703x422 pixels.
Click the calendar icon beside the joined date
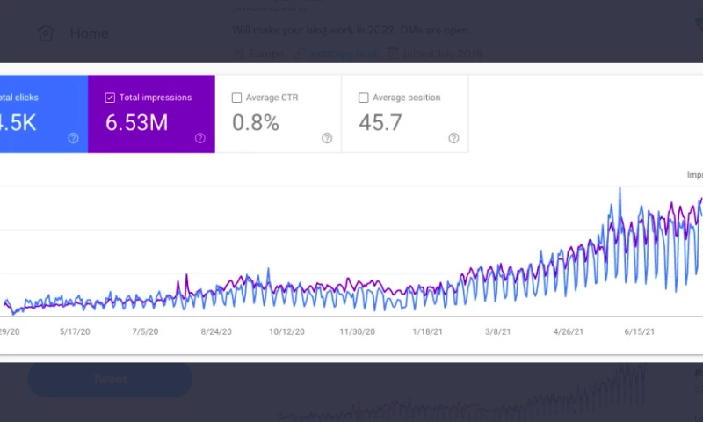tap(394, 54)
